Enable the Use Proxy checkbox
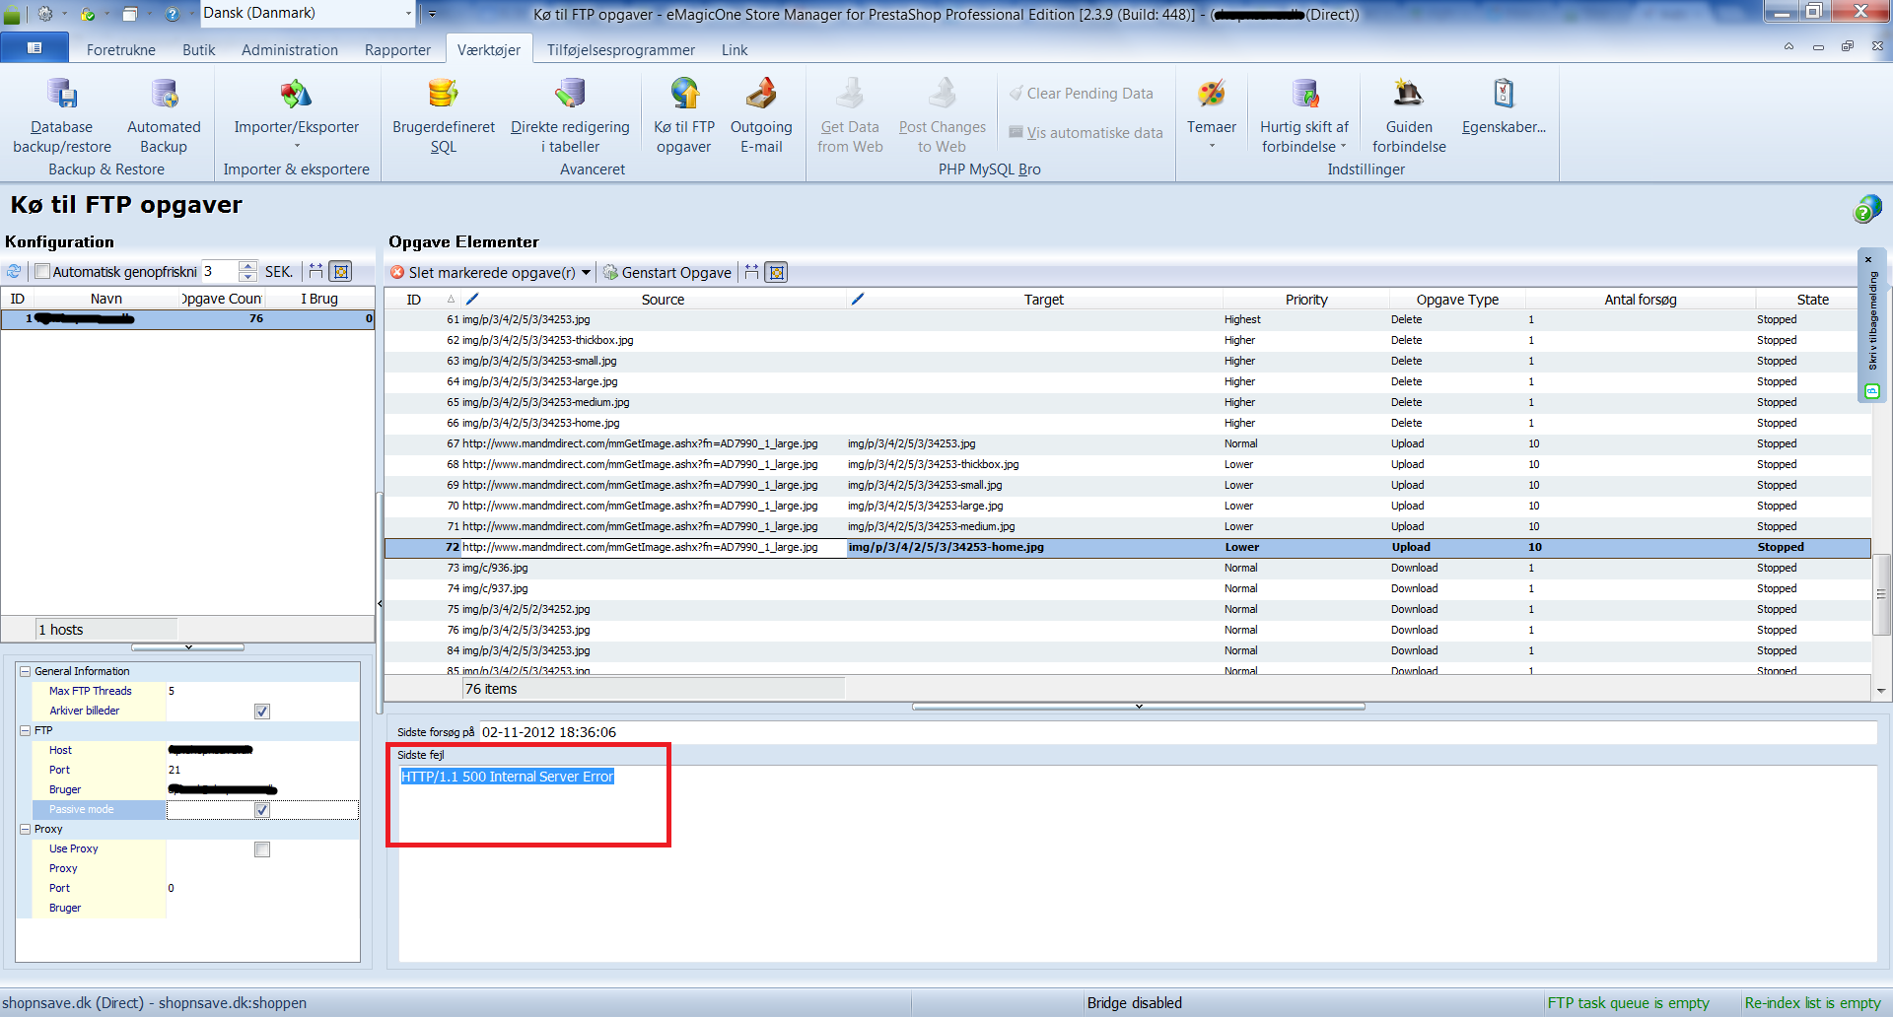Viewport: 1893px width, 1017px height. tap(262, 849)
